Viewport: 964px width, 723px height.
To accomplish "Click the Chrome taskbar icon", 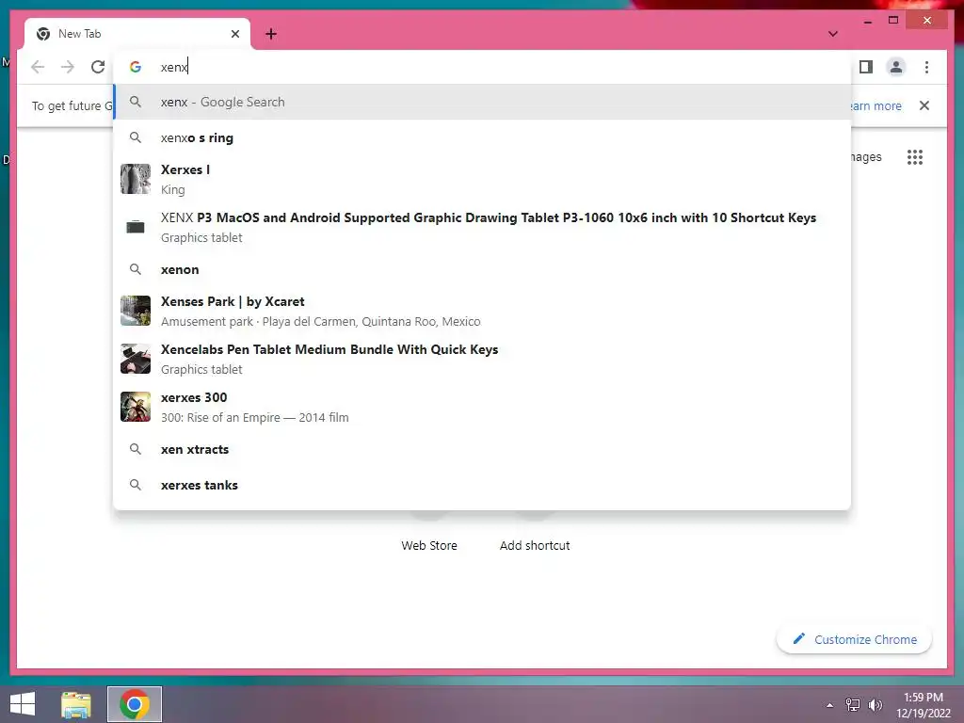I will tap(135, 704).
